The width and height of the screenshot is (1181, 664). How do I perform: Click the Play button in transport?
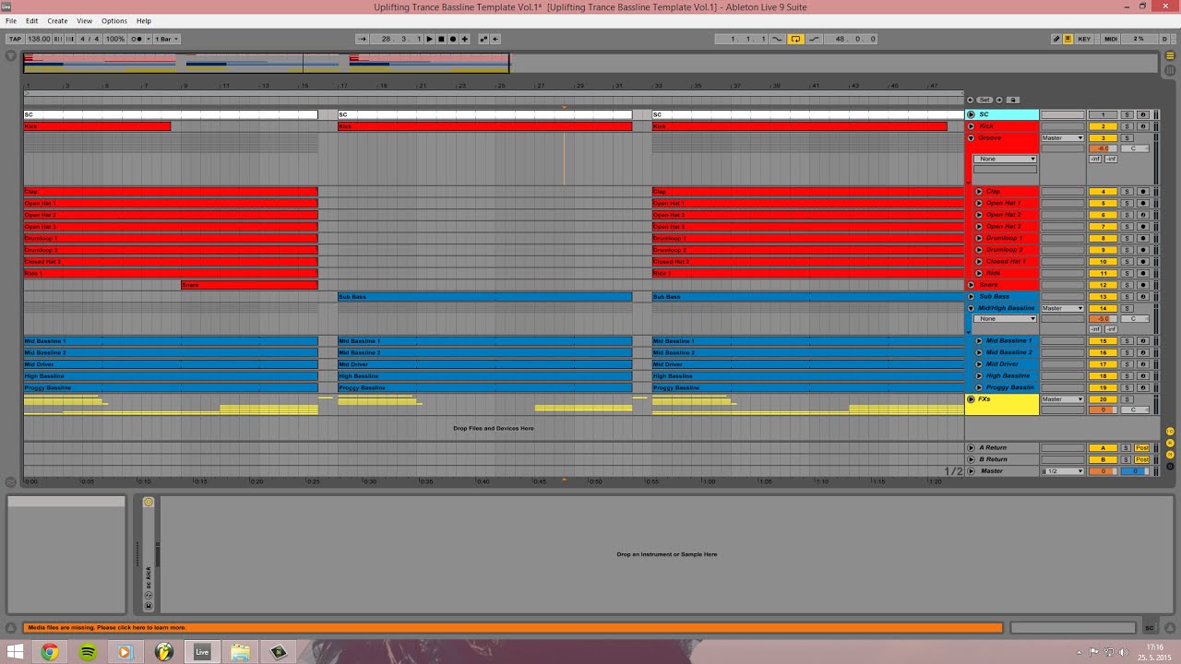point(430,39)
